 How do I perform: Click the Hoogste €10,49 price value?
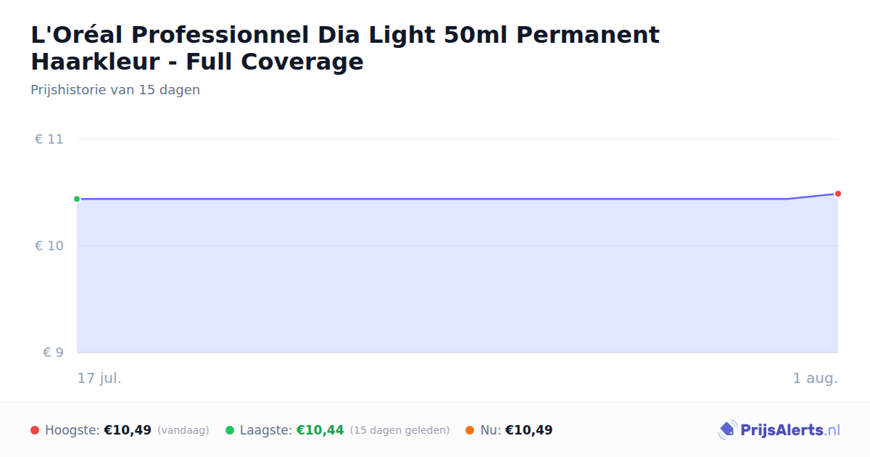[x=128, y=430]
